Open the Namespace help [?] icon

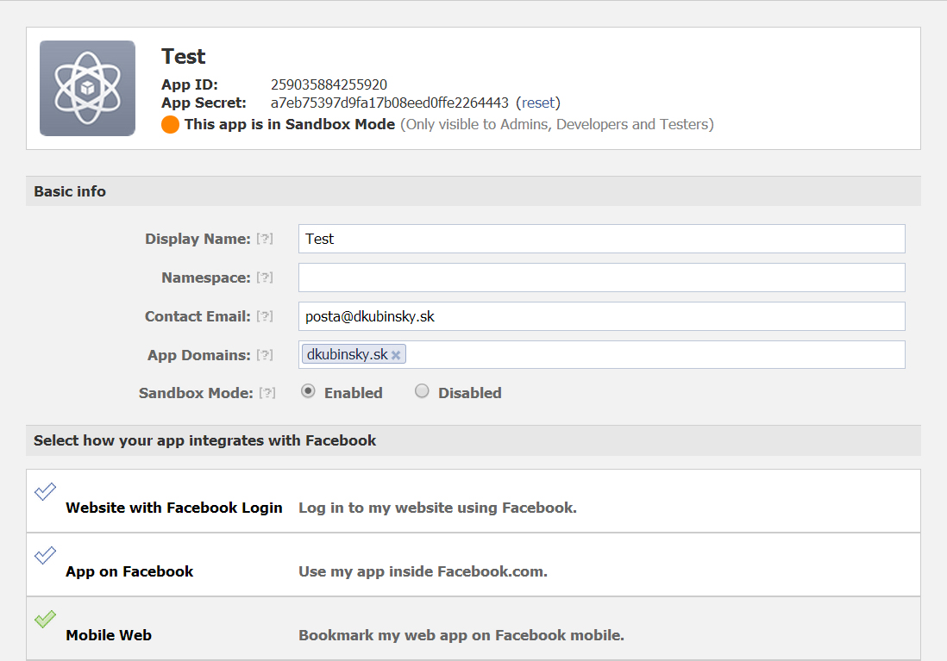click(x=265, y=277)
